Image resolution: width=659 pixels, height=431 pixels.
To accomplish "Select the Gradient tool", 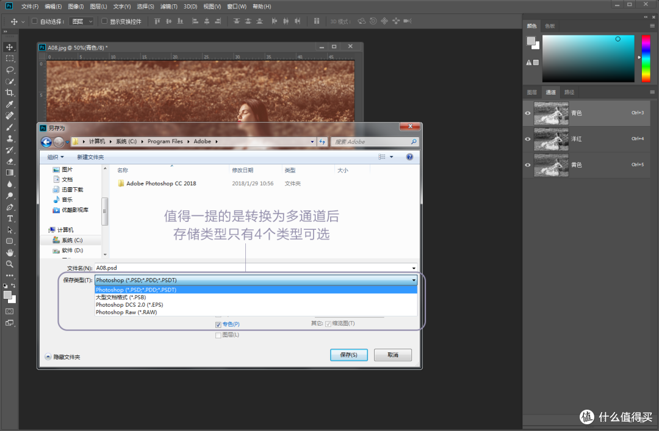I will pyautogui.click(x=9, y=173).
